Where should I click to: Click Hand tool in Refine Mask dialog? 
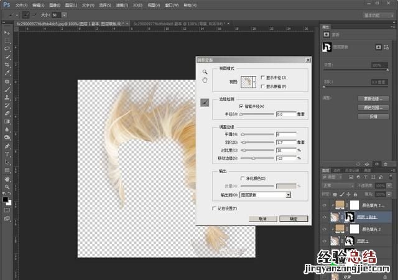pos(205,80)
